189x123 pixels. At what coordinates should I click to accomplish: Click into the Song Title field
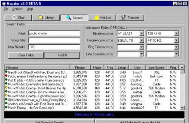pyautogui.click(x=54, y=40)
